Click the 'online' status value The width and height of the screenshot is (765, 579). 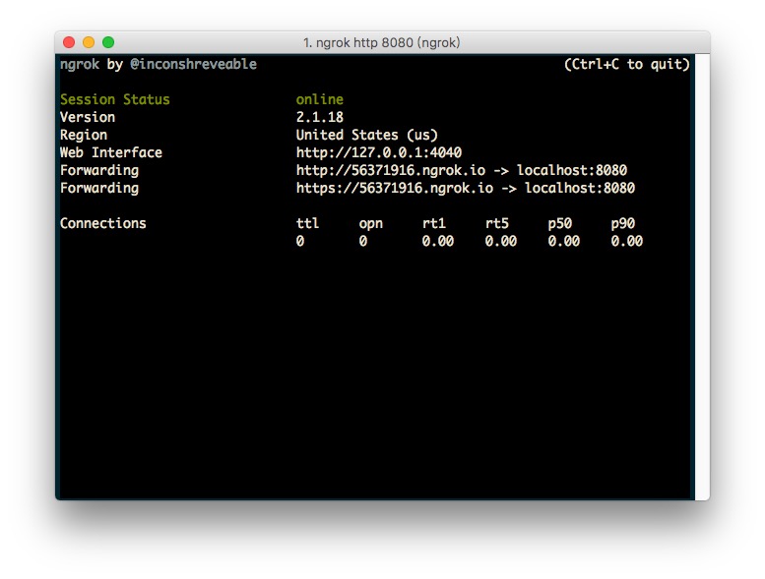tap(320, 99)
